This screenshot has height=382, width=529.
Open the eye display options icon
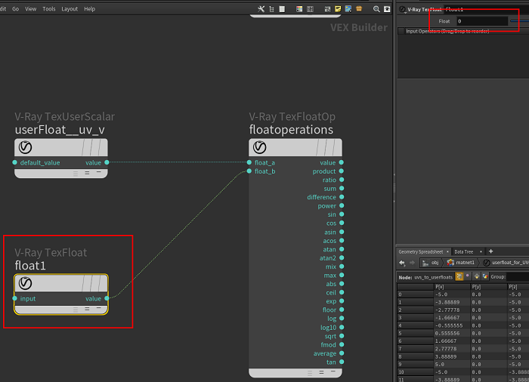pos(387,9)
